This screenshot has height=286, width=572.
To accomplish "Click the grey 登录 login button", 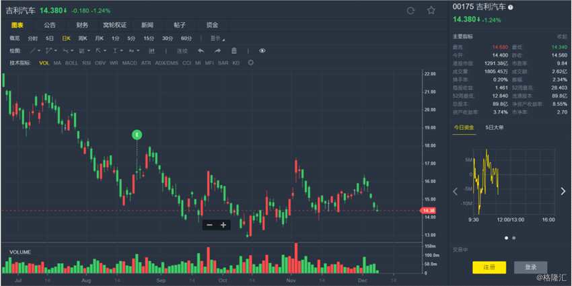I will click(530, 267).
